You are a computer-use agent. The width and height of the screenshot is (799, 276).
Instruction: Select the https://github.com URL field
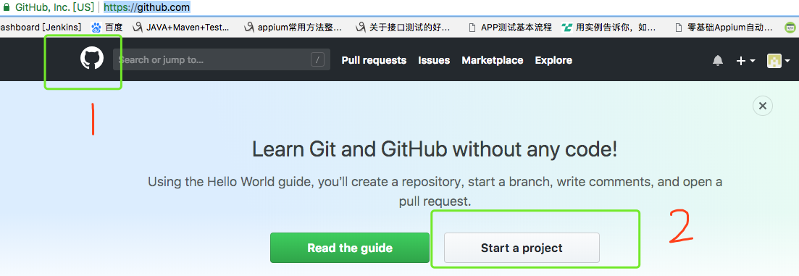click(x=147, y=8)
